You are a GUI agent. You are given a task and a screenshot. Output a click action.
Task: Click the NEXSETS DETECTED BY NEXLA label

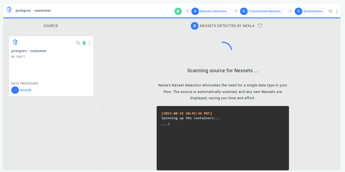pos(227,26)
